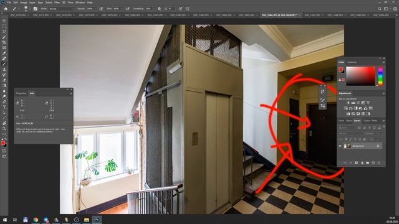Switch to the Properties tab

click(x=21, y=93)
